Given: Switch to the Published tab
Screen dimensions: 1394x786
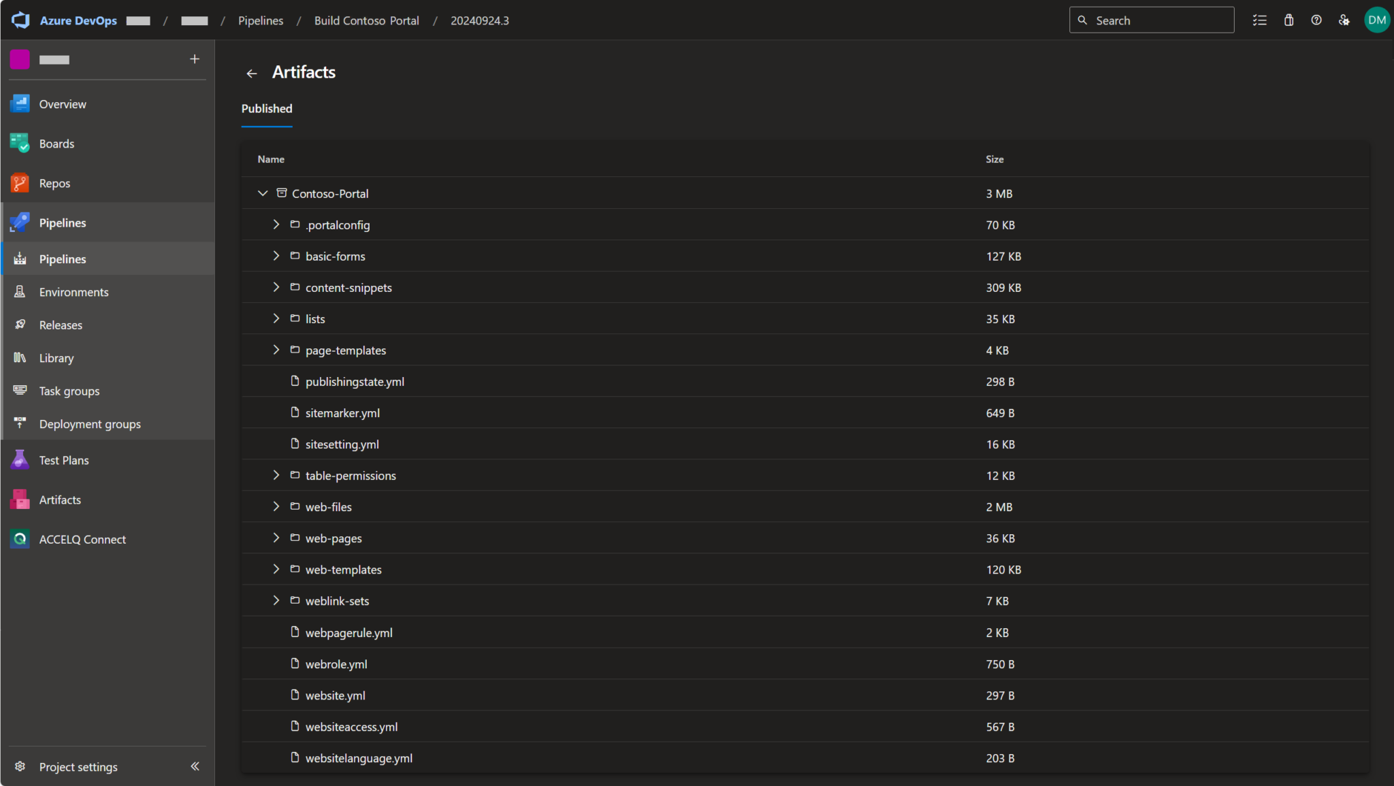Looking at the screenshot, I should (266, 108).
